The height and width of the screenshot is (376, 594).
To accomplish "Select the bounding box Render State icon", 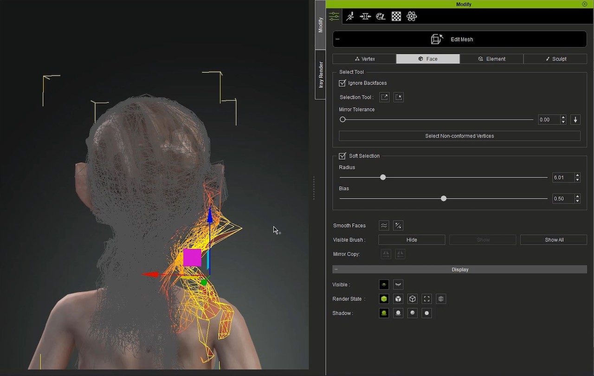I will (427, 299).
